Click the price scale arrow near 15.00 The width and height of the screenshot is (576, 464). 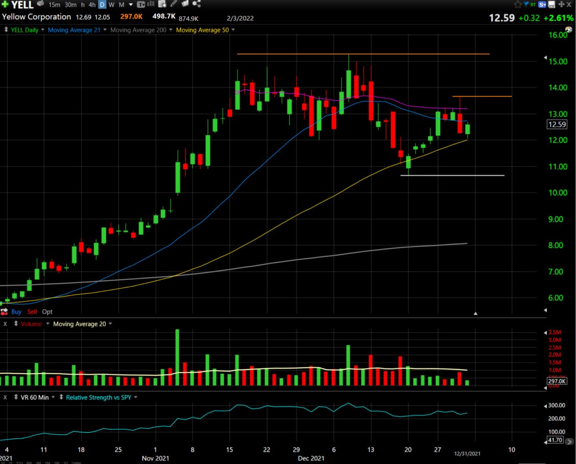tap(545, 58)
